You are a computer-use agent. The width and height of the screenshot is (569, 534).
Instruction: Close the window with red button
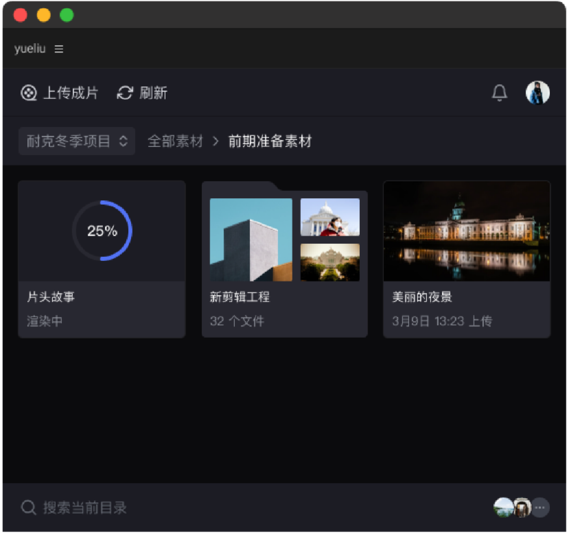(x=20, y=15)
